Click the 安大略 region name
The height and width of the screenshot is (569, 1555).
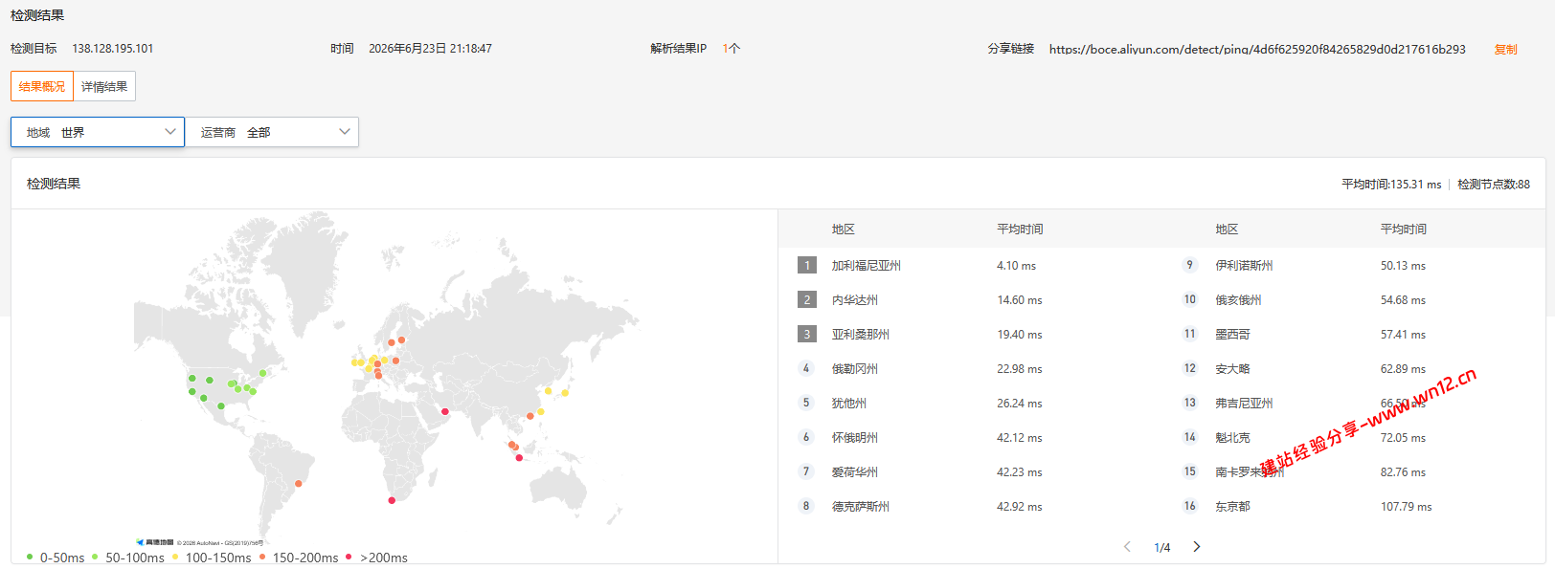(1233, 369)
